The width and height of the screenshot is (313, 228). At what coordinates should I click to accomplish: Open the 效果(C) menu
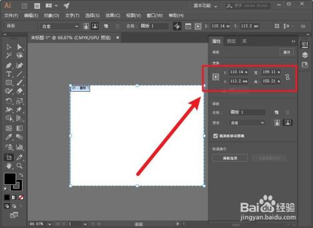point(113,16)
